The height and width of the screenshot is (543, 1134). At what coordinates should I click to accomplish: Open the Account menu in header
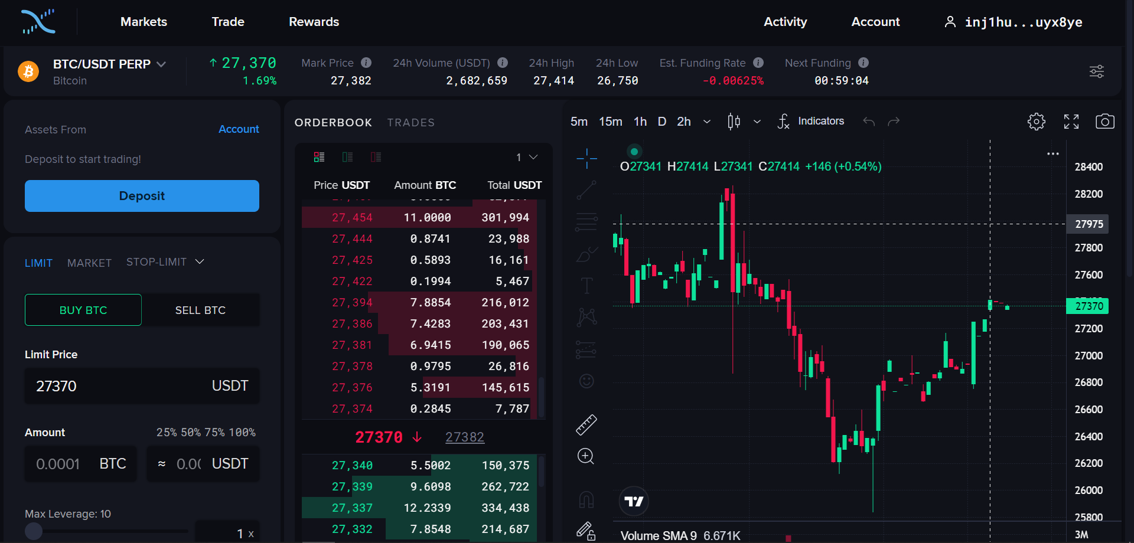pos(875,22)
